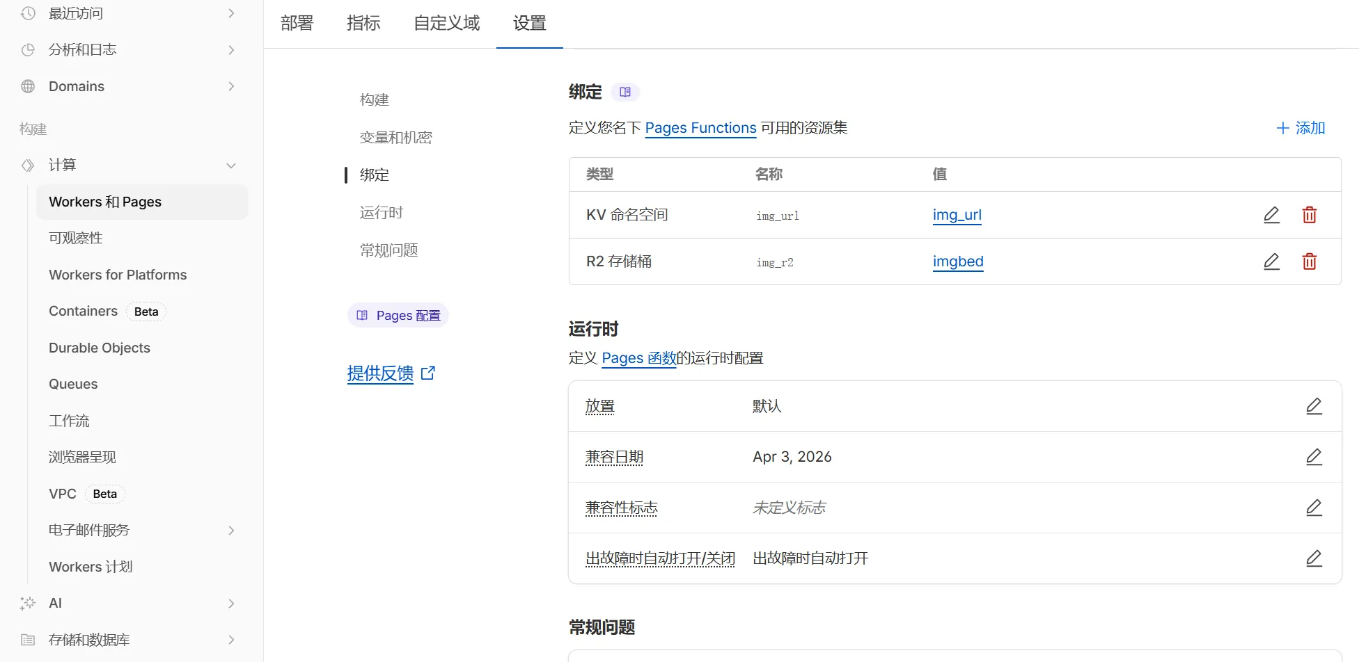Click the R2 存储桶 type cell
This screenshot has height=662, width=1359.
[619, 261]
